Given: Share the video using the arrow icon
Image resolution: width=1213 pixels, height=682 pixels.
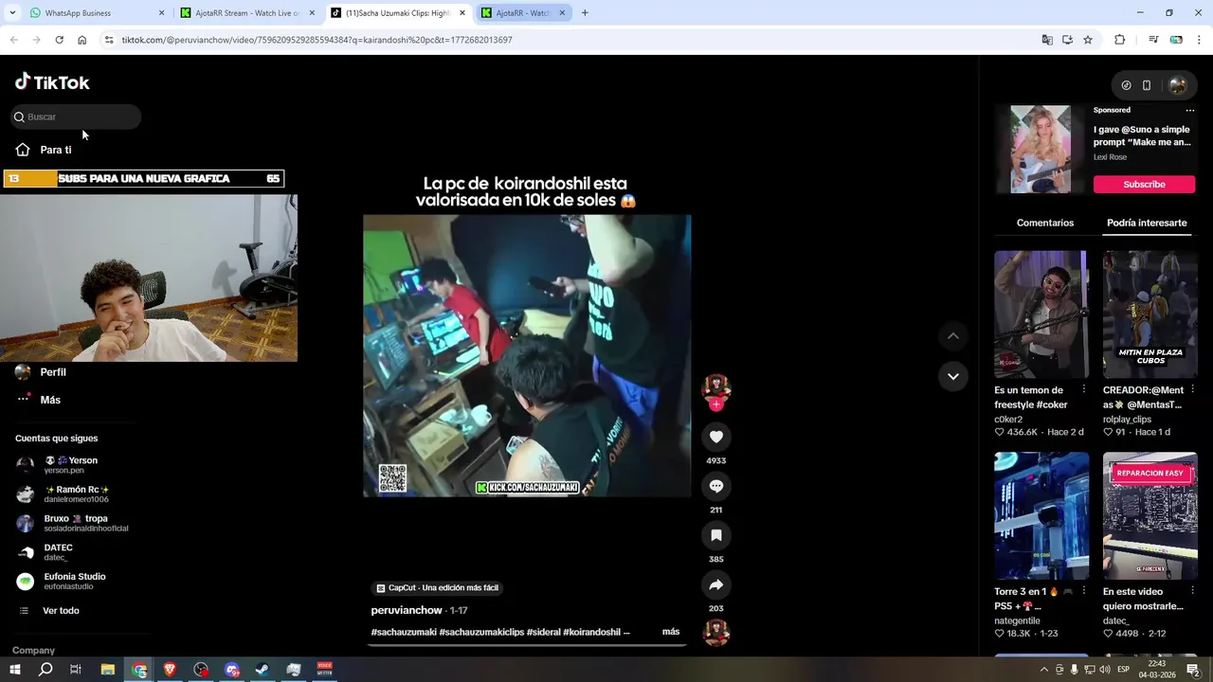Looking at the screenshot, I should [715, 584].
